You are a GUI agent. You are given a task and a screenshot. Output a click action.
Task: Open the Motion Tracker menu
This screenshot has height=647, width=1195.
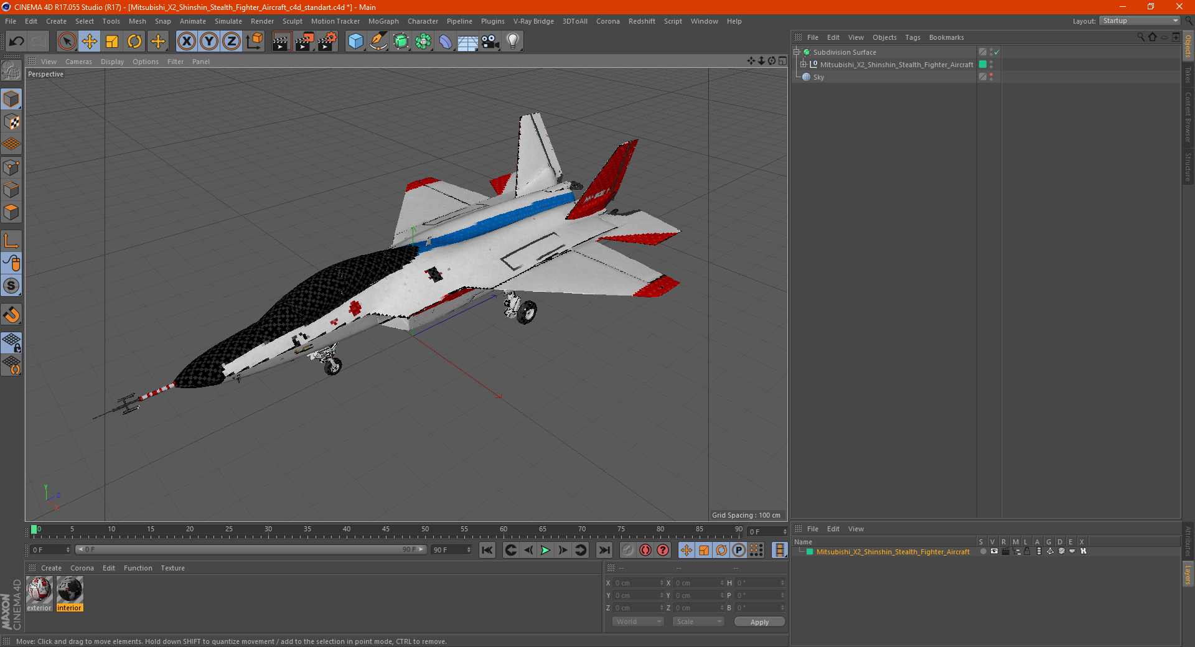(x=335, y=21)
